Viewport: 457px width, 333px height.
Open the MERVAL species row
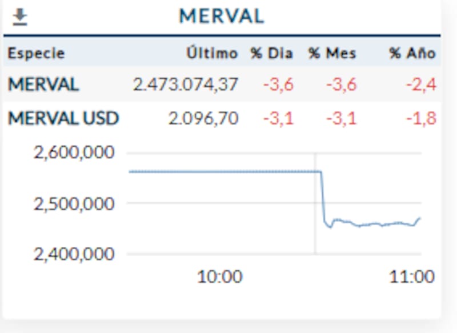tap(43, 85)
